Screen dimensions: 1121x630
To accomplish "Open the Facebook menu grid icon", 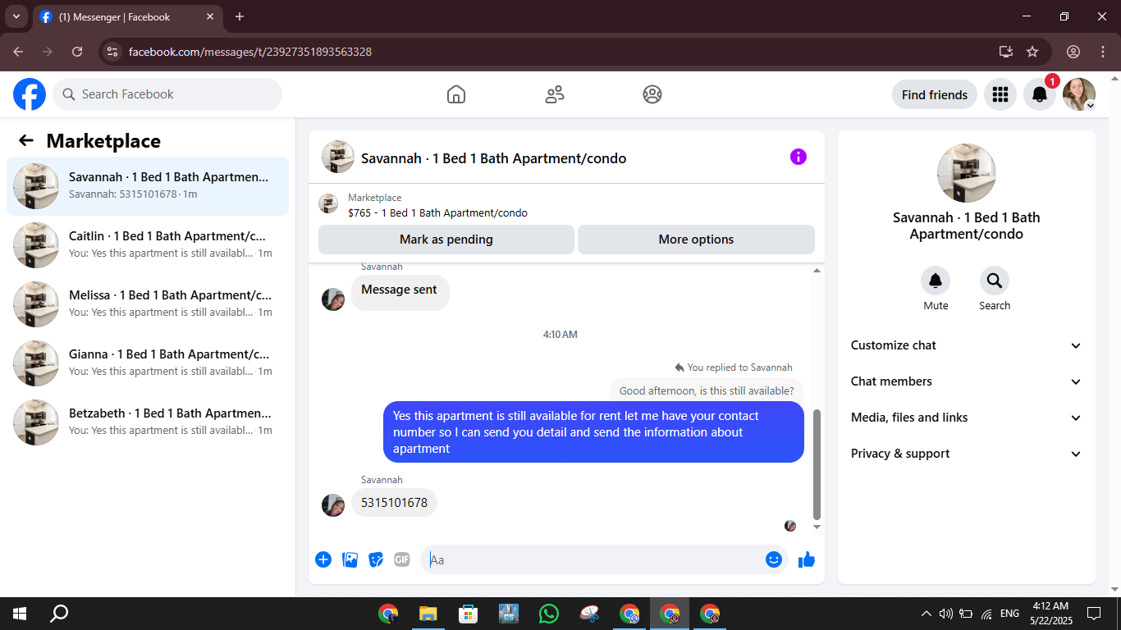I will pos(1000,94).
